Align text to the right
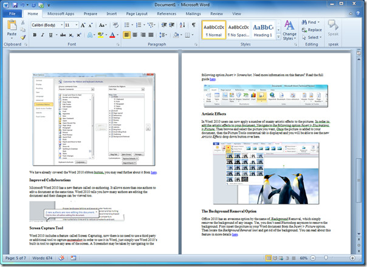This screenshot has width=367, height=267. click(x=143, y=35)
